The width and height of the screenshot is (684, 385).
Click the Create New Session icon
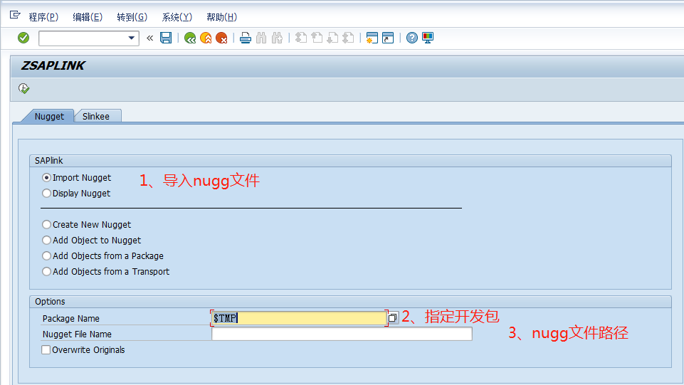pyautogui.click(x=372, y=38)
